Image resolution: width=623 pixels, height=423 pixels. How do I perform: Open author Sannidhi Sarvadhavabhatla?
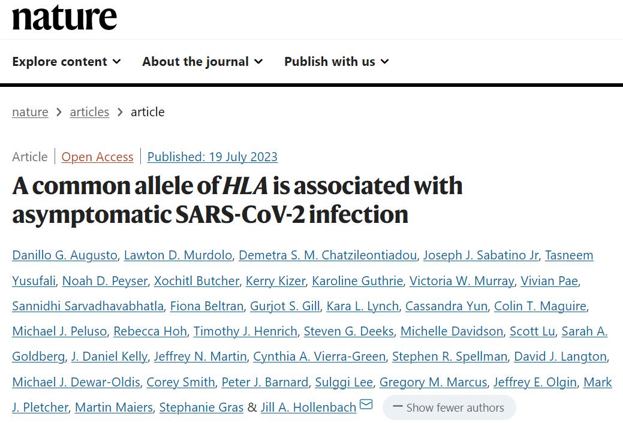click(88, 306)
